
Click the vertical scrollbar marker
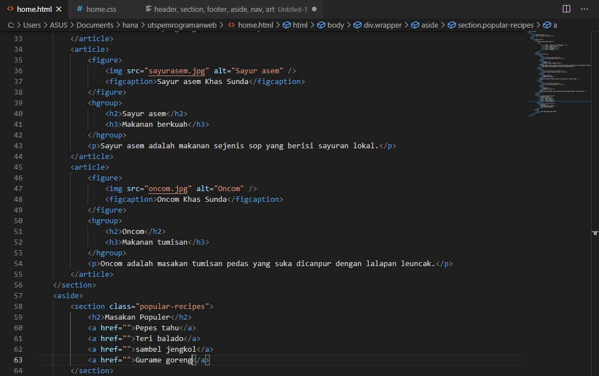tap(595, 233)
